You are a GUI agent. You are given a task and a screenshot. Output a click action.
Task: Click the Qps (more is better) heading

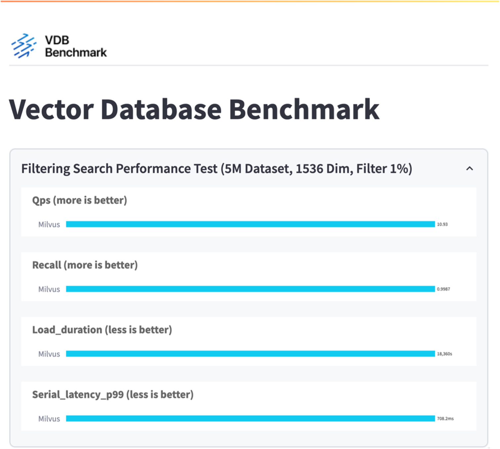point(79,200)
